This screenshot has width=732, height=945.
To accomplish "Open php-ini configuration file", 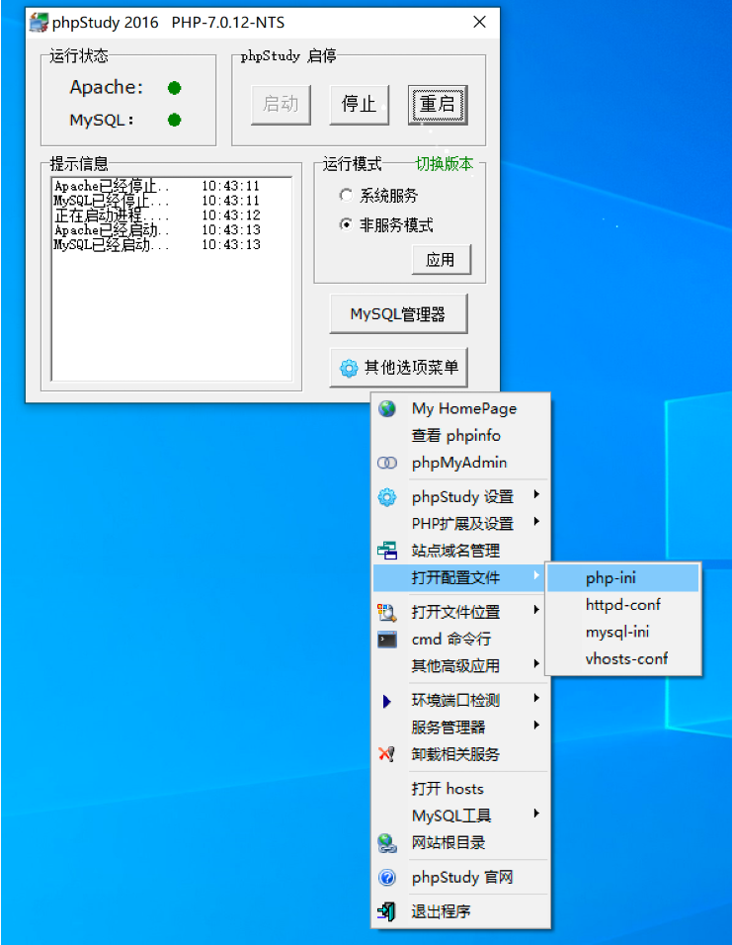I will 623,578.
